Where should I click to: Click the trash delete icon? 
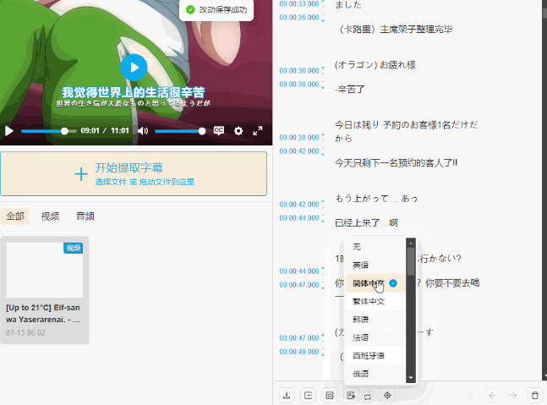coord(535,395)
